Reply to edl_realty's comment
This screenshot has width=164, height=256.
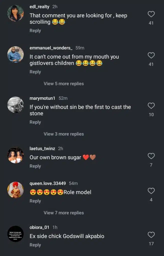click(x=35, y=30)
